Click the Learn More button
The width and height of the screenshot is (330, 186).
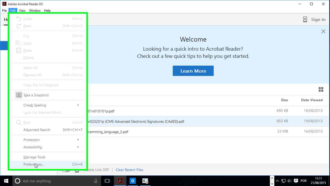[193, 71]
